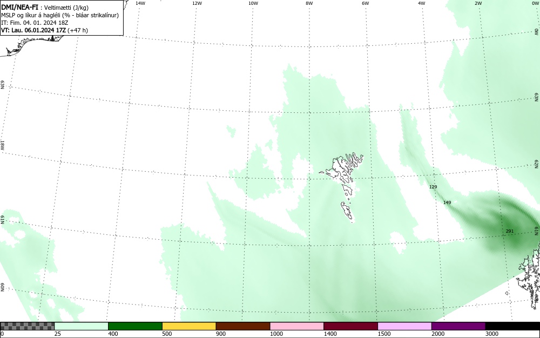This screenshot has width=540, height=338.
Task: Click the 60N label on left edge
Action: click(x=2, y=287)
